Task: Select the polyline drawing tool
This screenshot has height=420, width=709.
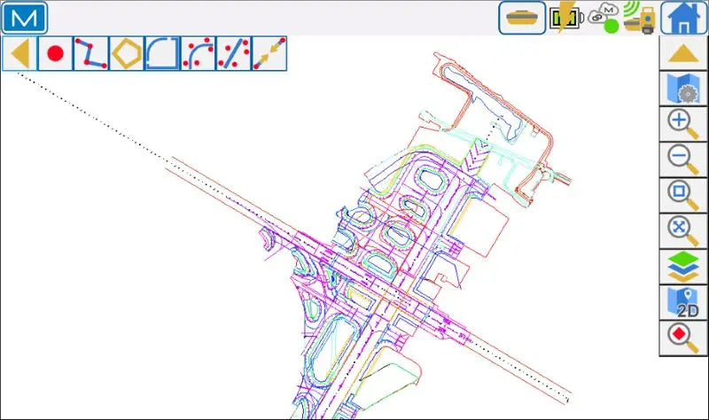Action: [x=91, y=54]
